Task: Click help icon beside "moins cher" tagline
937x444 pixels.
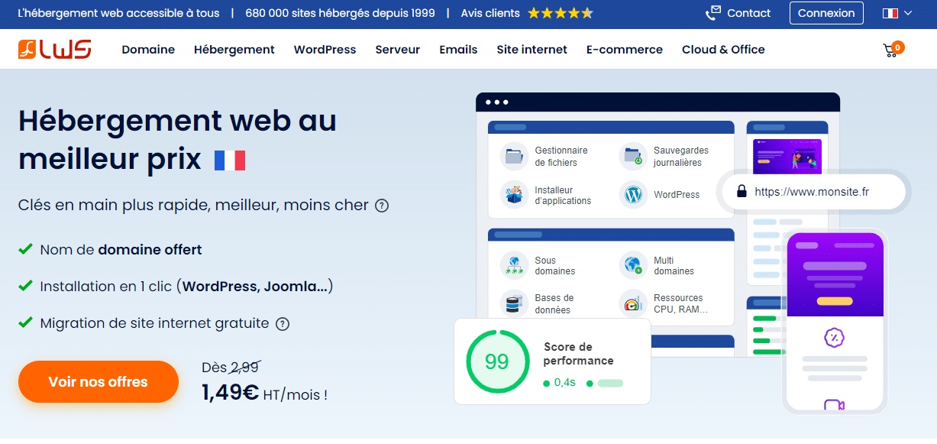Action: [382, 206]
